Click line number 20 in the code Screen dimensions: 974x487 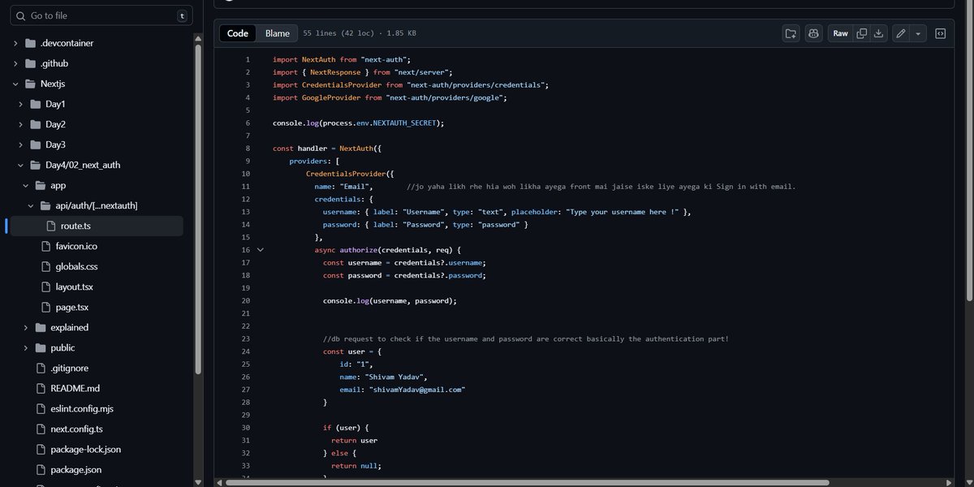(x=246, y=300)
